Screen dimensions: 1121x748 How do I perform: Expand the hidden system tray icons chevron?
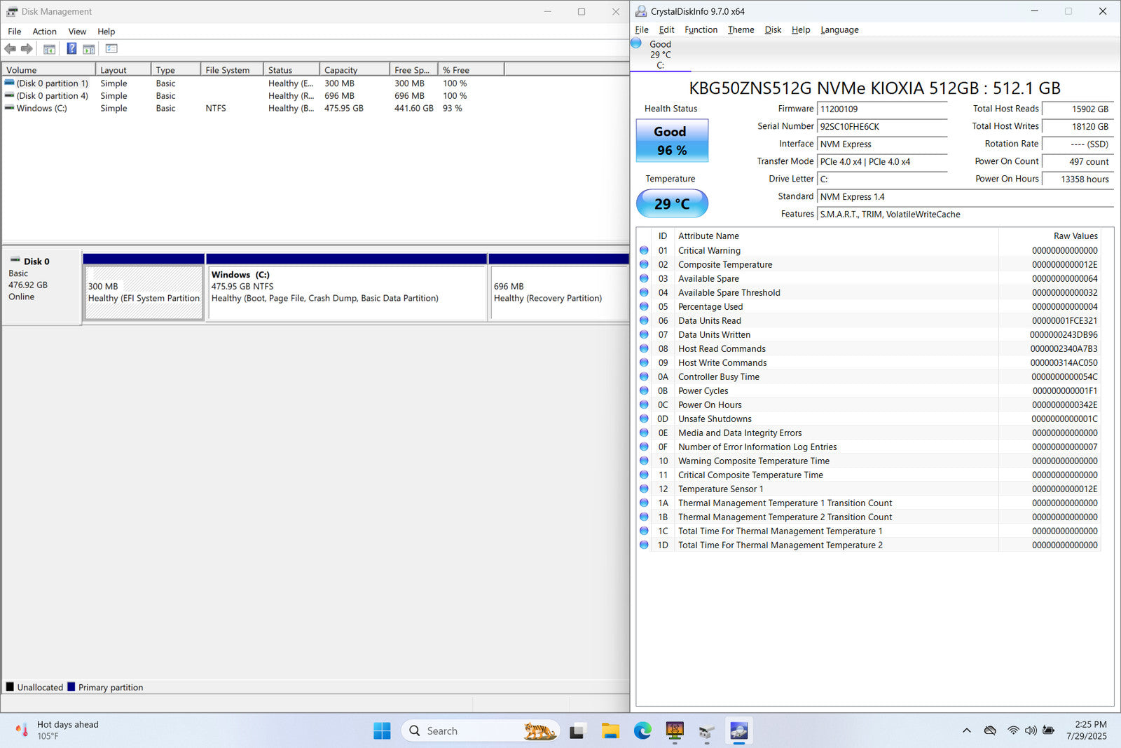(x=966, y=730)
